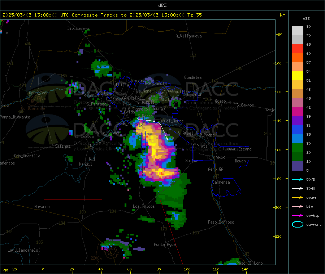
Task: Click the '65' value on dBZ scale
Action: tap(308, 44)
